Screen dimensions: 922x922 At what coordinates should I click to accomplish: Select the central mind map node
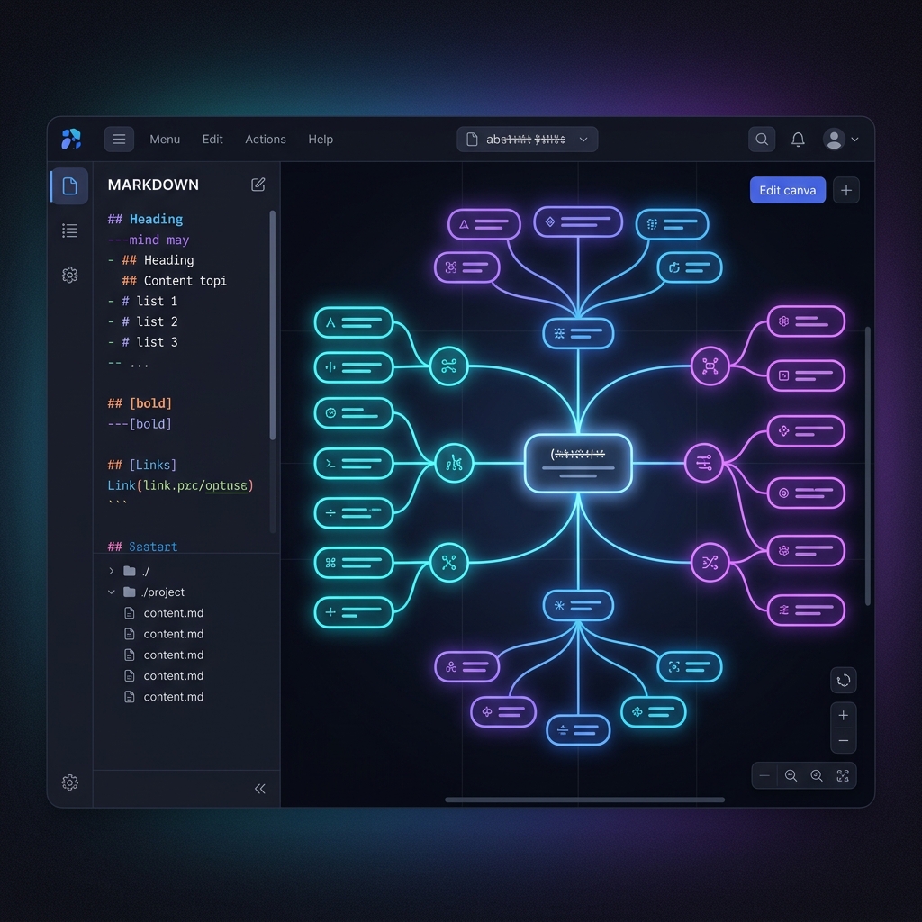click(x=578, y=464)
